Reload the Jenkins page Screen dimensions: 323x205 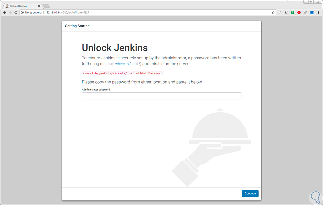16,12
